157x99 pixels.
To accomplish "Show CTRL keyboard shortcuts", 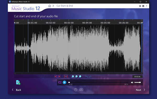I will 81,90.
